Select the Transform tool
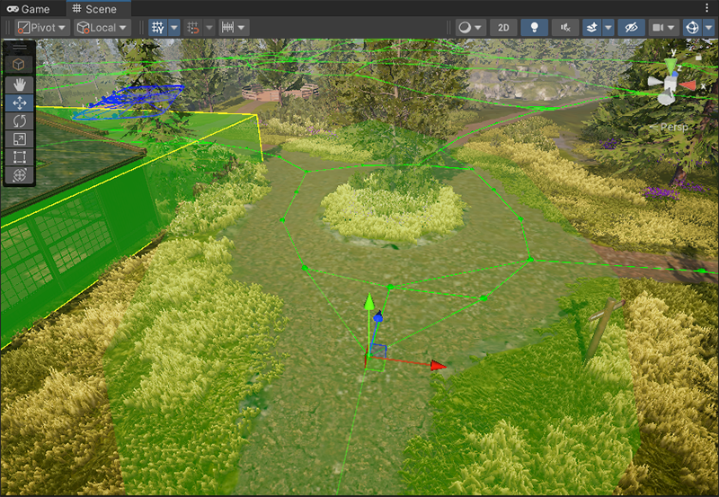 (20, 175)
